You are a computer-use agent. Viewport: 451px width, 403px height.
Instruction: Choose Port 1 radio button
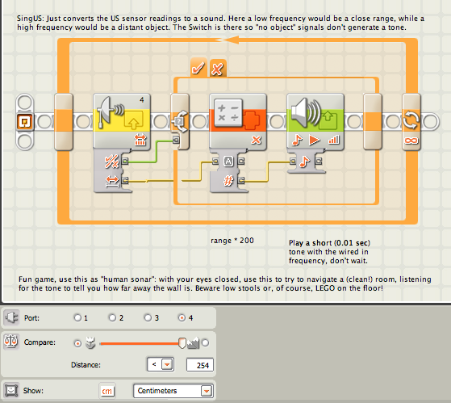pos(77,317)
